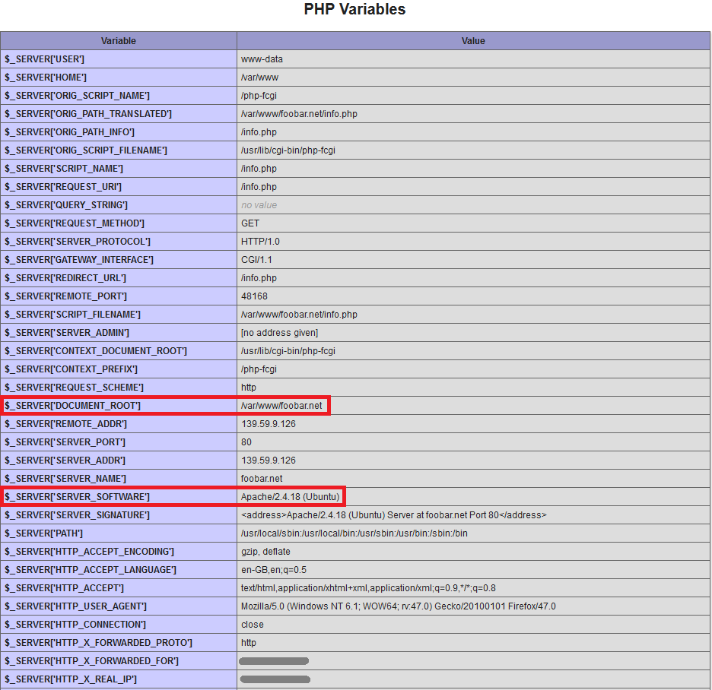Click the ORIG_PATH_INFO variable cell
Viewport: 712px width, 690px height.
click(x=119, y=132)
